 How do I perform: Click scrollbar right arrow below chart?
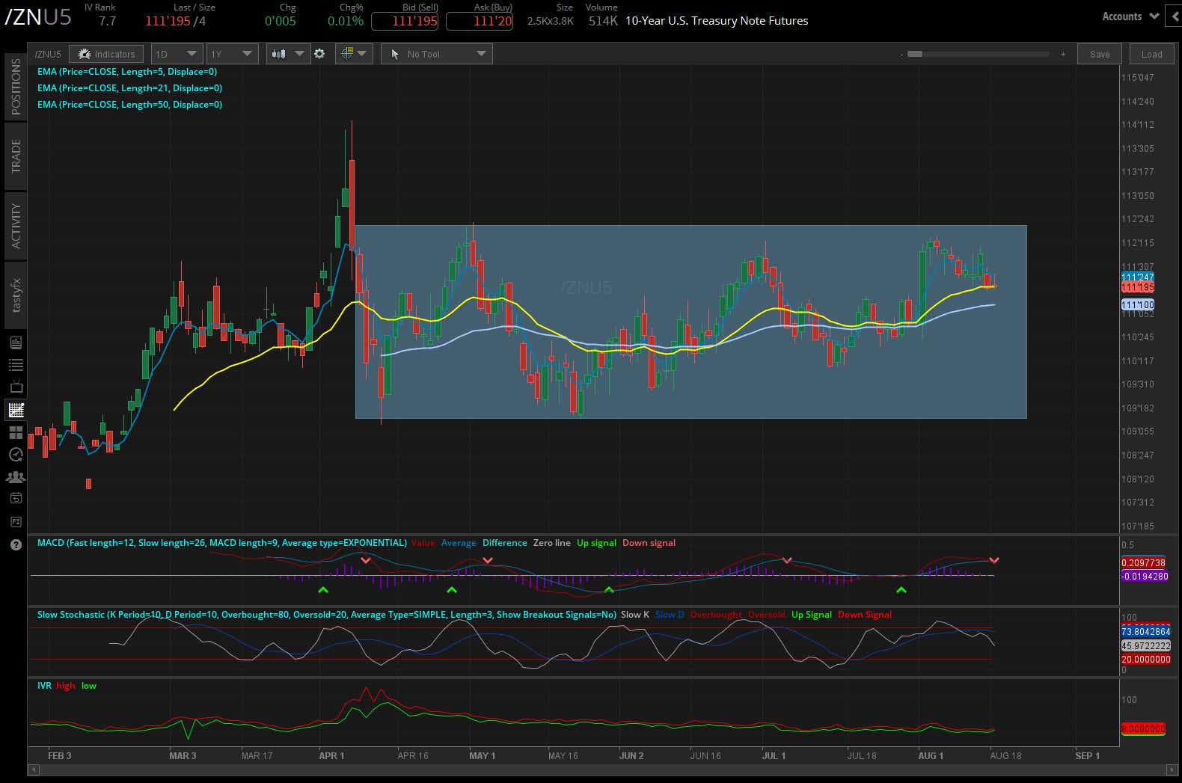point(1171,770)
